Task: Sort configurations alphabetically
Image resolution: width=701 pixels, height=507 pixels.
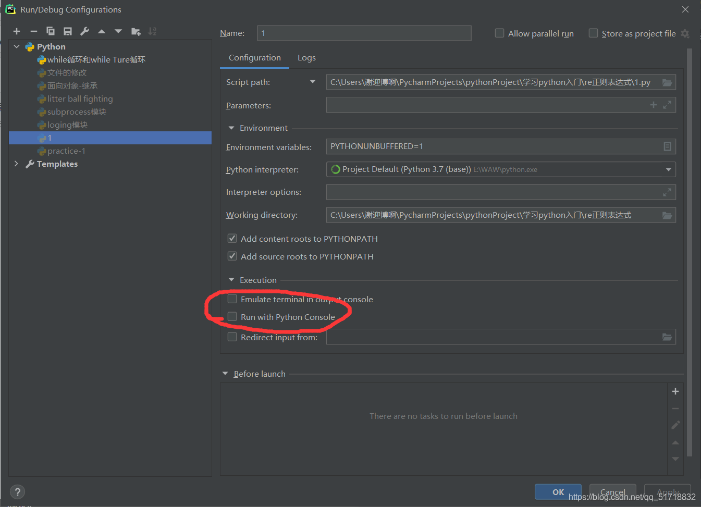Action: [152, 31]
